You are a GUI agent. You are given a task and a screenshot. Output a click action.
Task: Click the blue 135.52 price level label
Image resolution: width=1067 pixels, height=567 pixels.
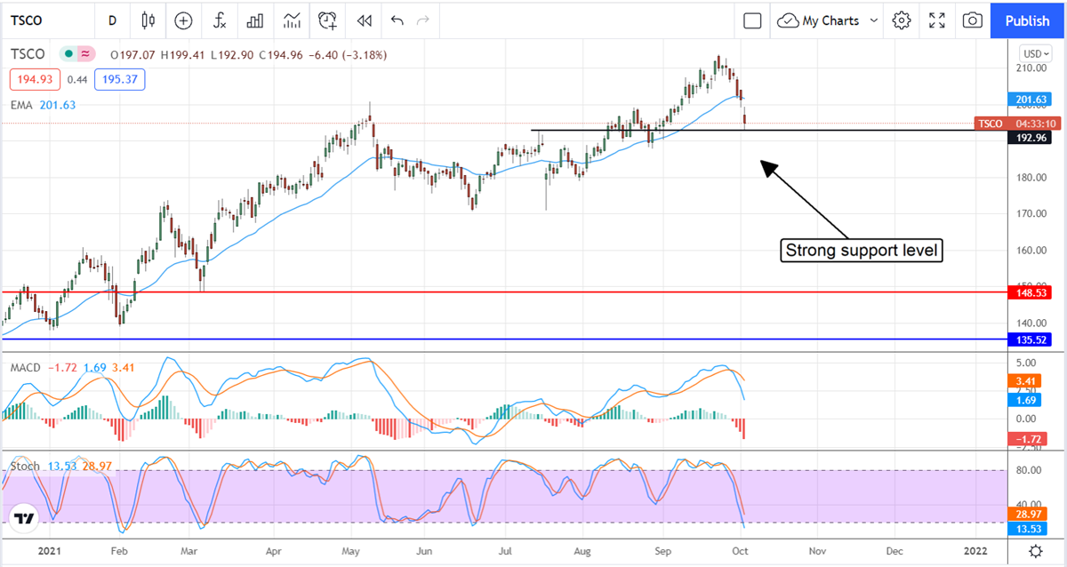(1031, 339)
